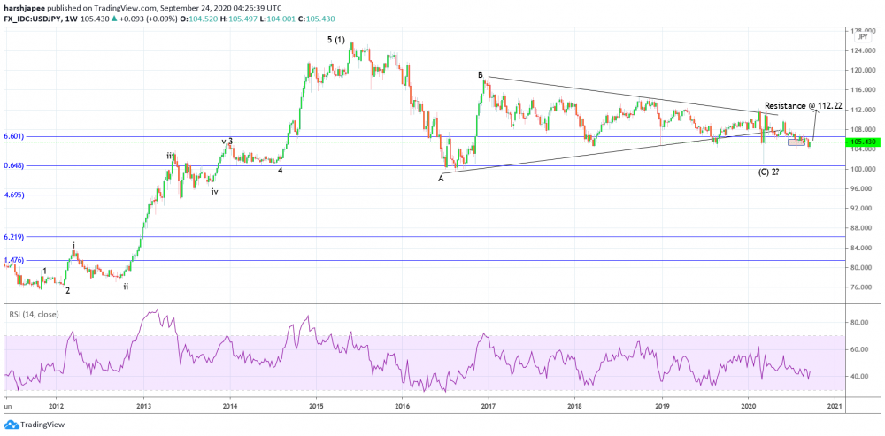Image resolution: width=885 pixels, height=436 pixels.
Task: Select the '1.476)' Fibonacci level label
Action: [x=13, y=260]
